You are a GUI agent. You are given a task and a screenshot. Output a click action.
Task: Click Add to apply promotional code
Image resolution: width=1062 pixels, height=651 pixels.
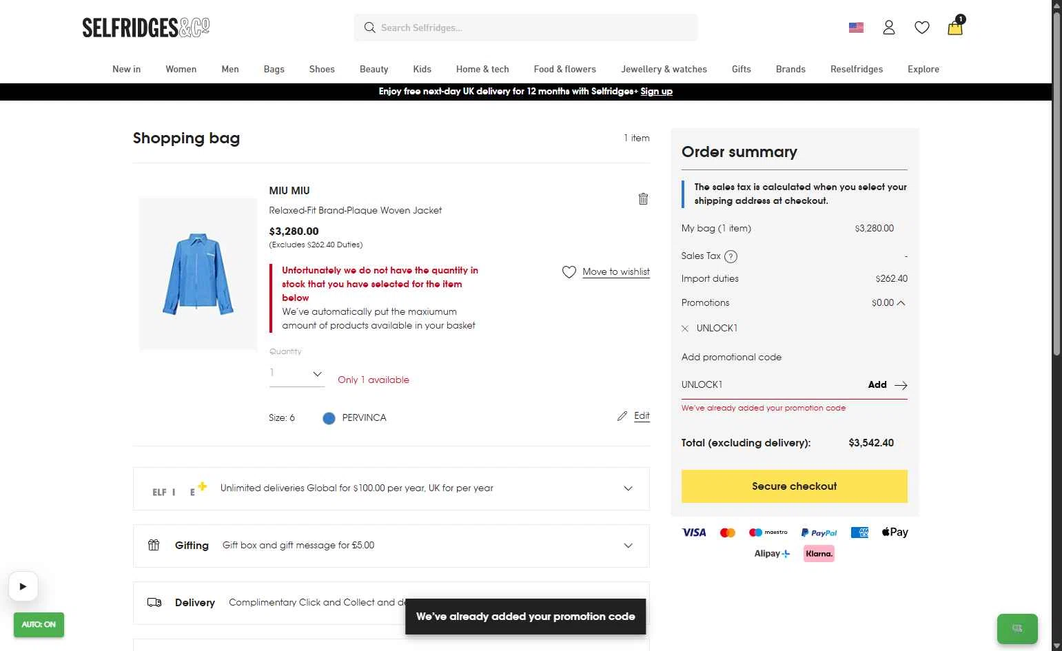[x=877, y=385]
